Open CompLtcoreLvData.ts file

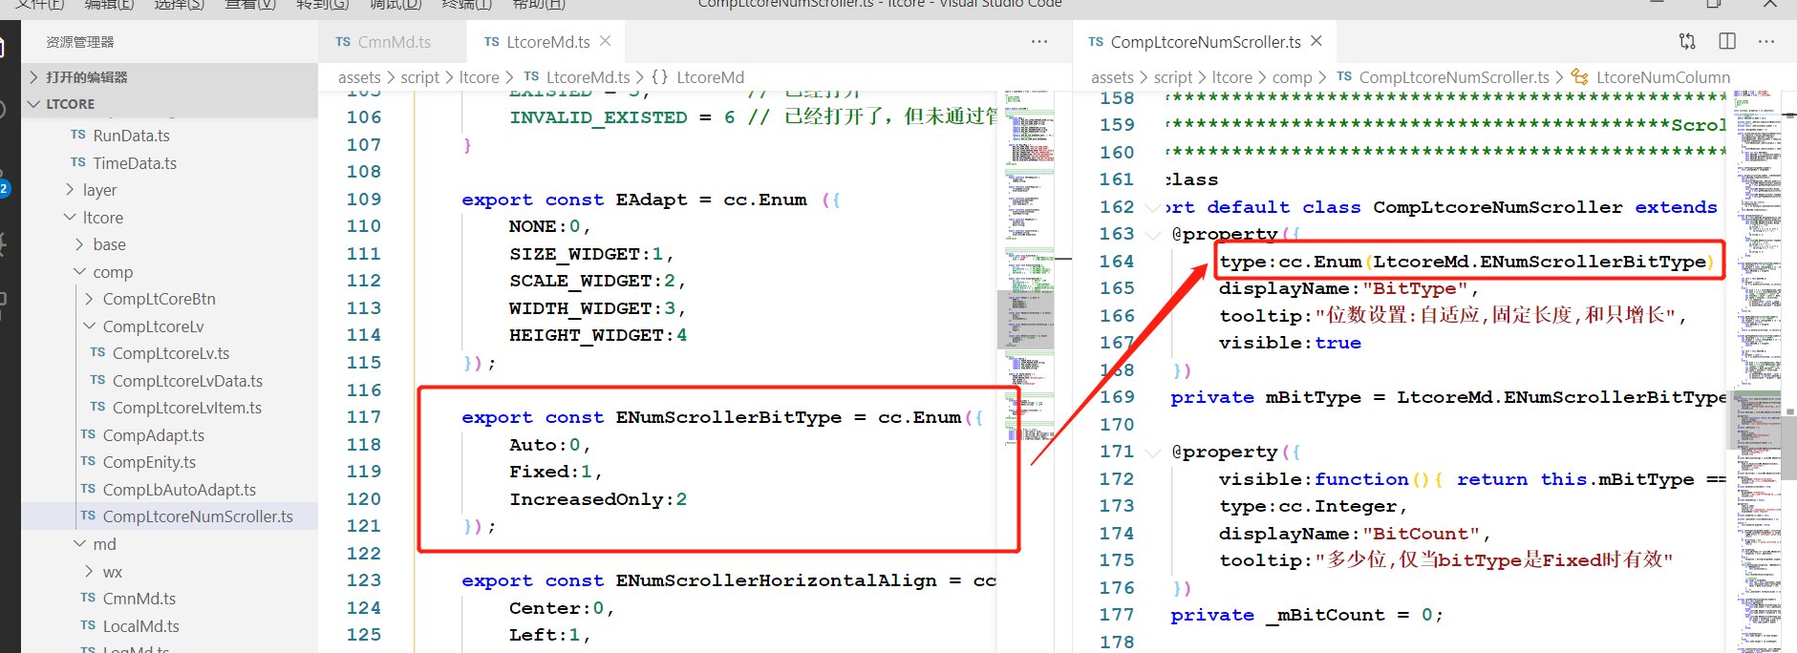(187, 381)
